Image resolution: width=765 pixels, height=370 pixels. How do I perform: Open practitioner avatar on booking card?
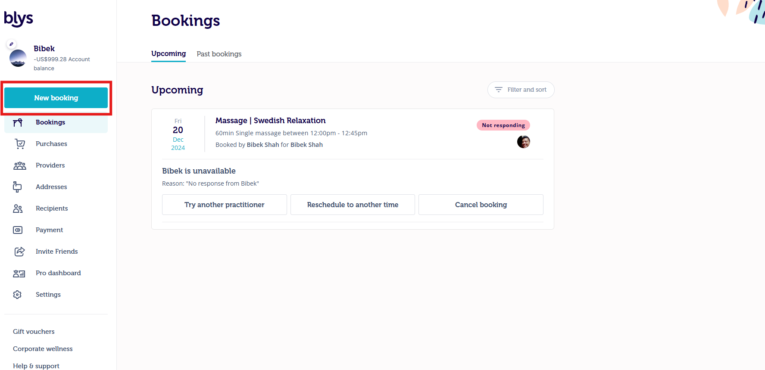click(x=524, y=142)
